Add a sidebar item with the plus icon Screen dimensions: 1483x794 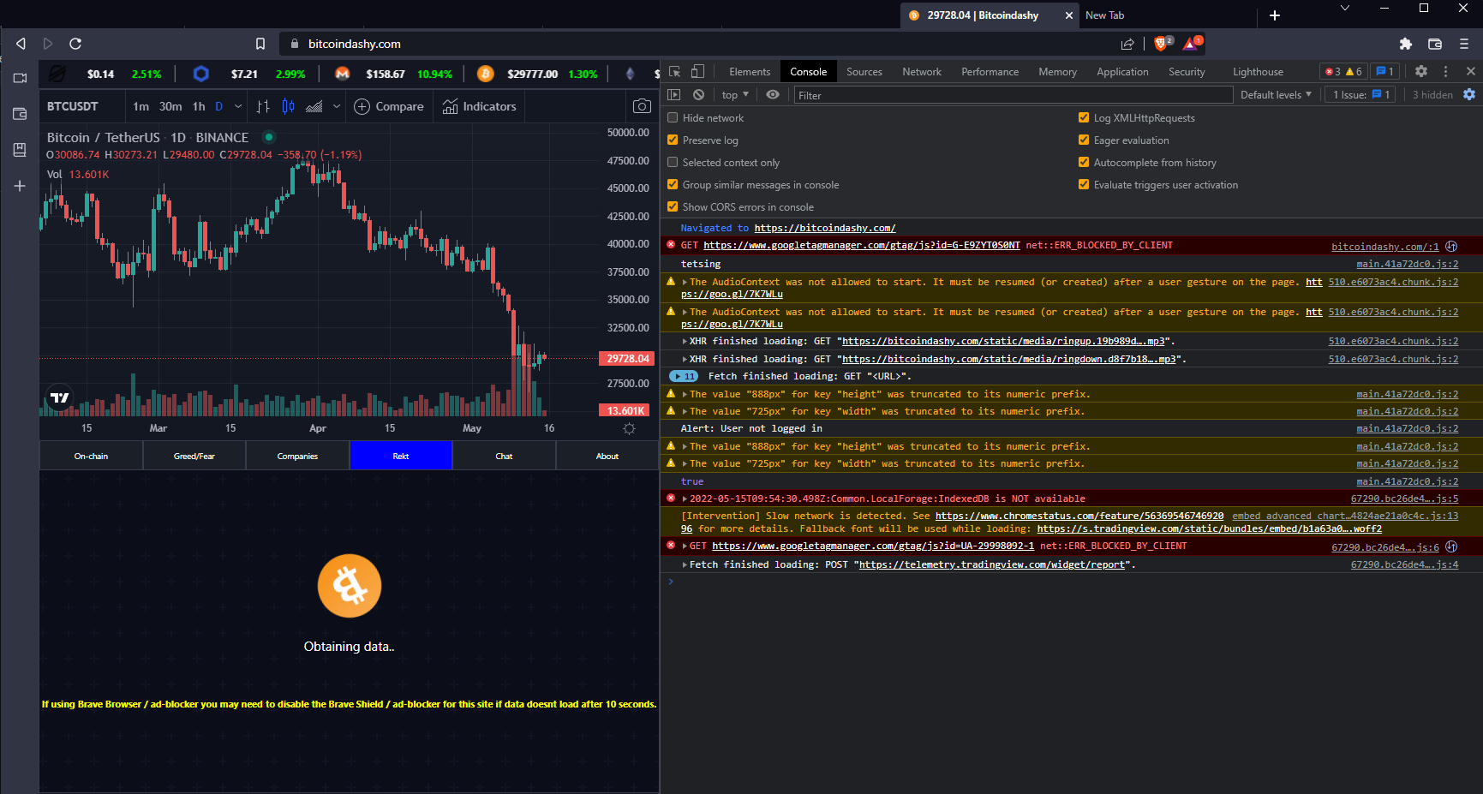pos(20,186)
